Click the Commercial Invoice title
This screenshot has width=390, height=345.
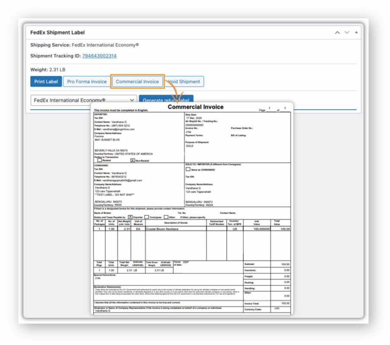[x=196, y=107]
